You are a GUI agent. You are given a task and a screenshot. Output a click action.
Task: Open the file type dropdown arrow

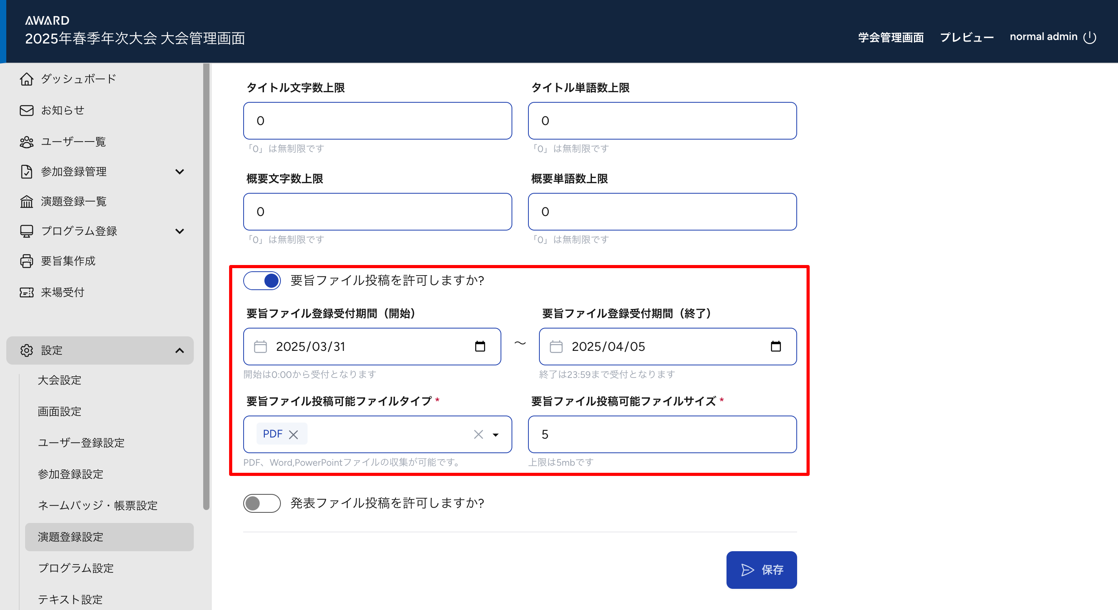[x=495, y=434]
